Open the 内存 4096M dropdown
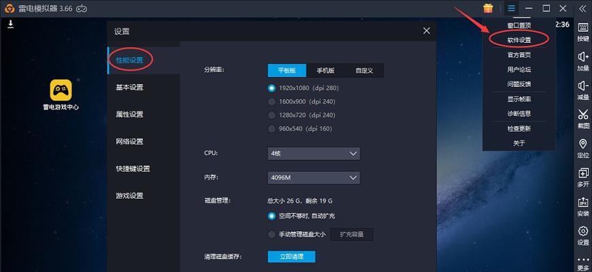The height and width of the screenshot is (272, 592). [x=314, y=177]
